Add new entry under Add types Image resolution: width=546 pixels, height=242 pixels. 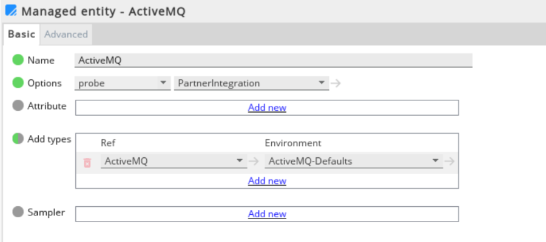267,181
